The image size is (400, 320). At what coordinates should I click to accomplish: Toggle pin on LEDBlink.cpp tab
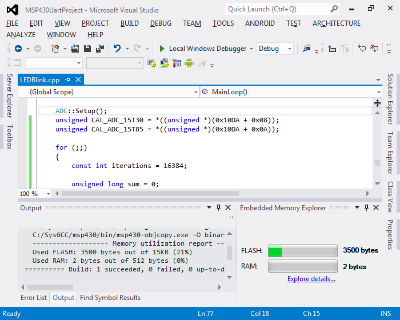pos(67,80)
